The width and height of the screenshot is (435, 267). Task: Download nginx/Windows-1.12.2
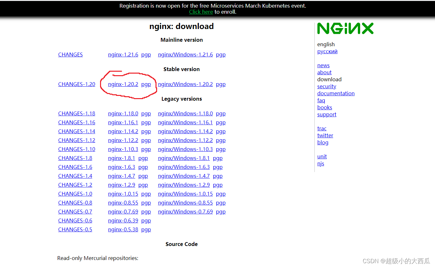click(x=185, y=140)
